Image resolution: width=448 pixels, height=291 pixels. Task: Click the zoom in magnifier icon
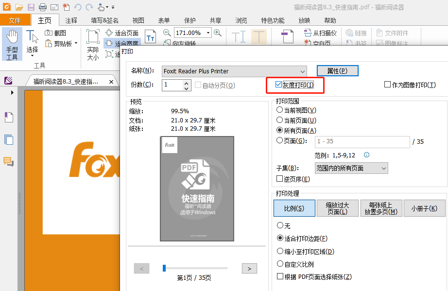click(x=218, y=33)
